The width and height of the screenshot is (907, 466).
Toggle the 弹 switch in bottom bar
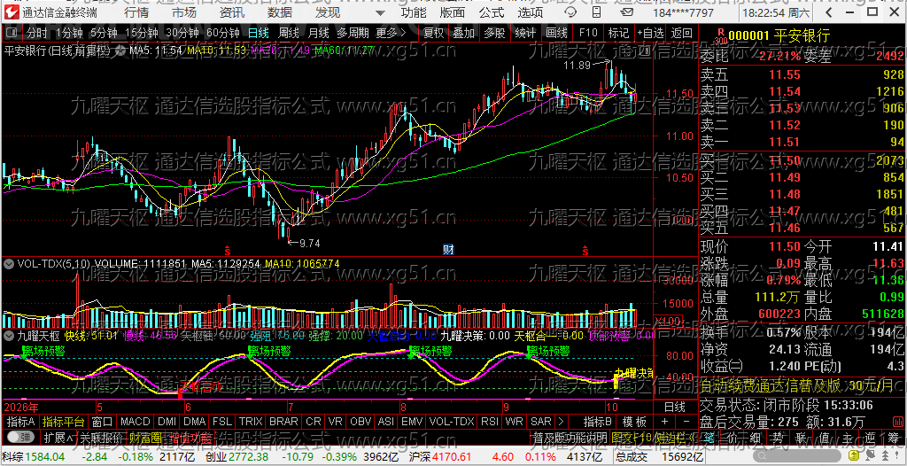[19, 437]
